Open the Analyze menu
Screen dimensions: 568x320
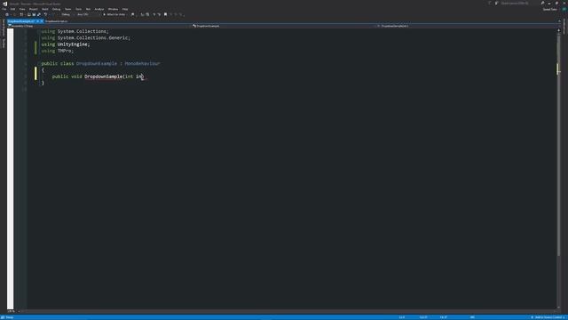click(99, 9)
